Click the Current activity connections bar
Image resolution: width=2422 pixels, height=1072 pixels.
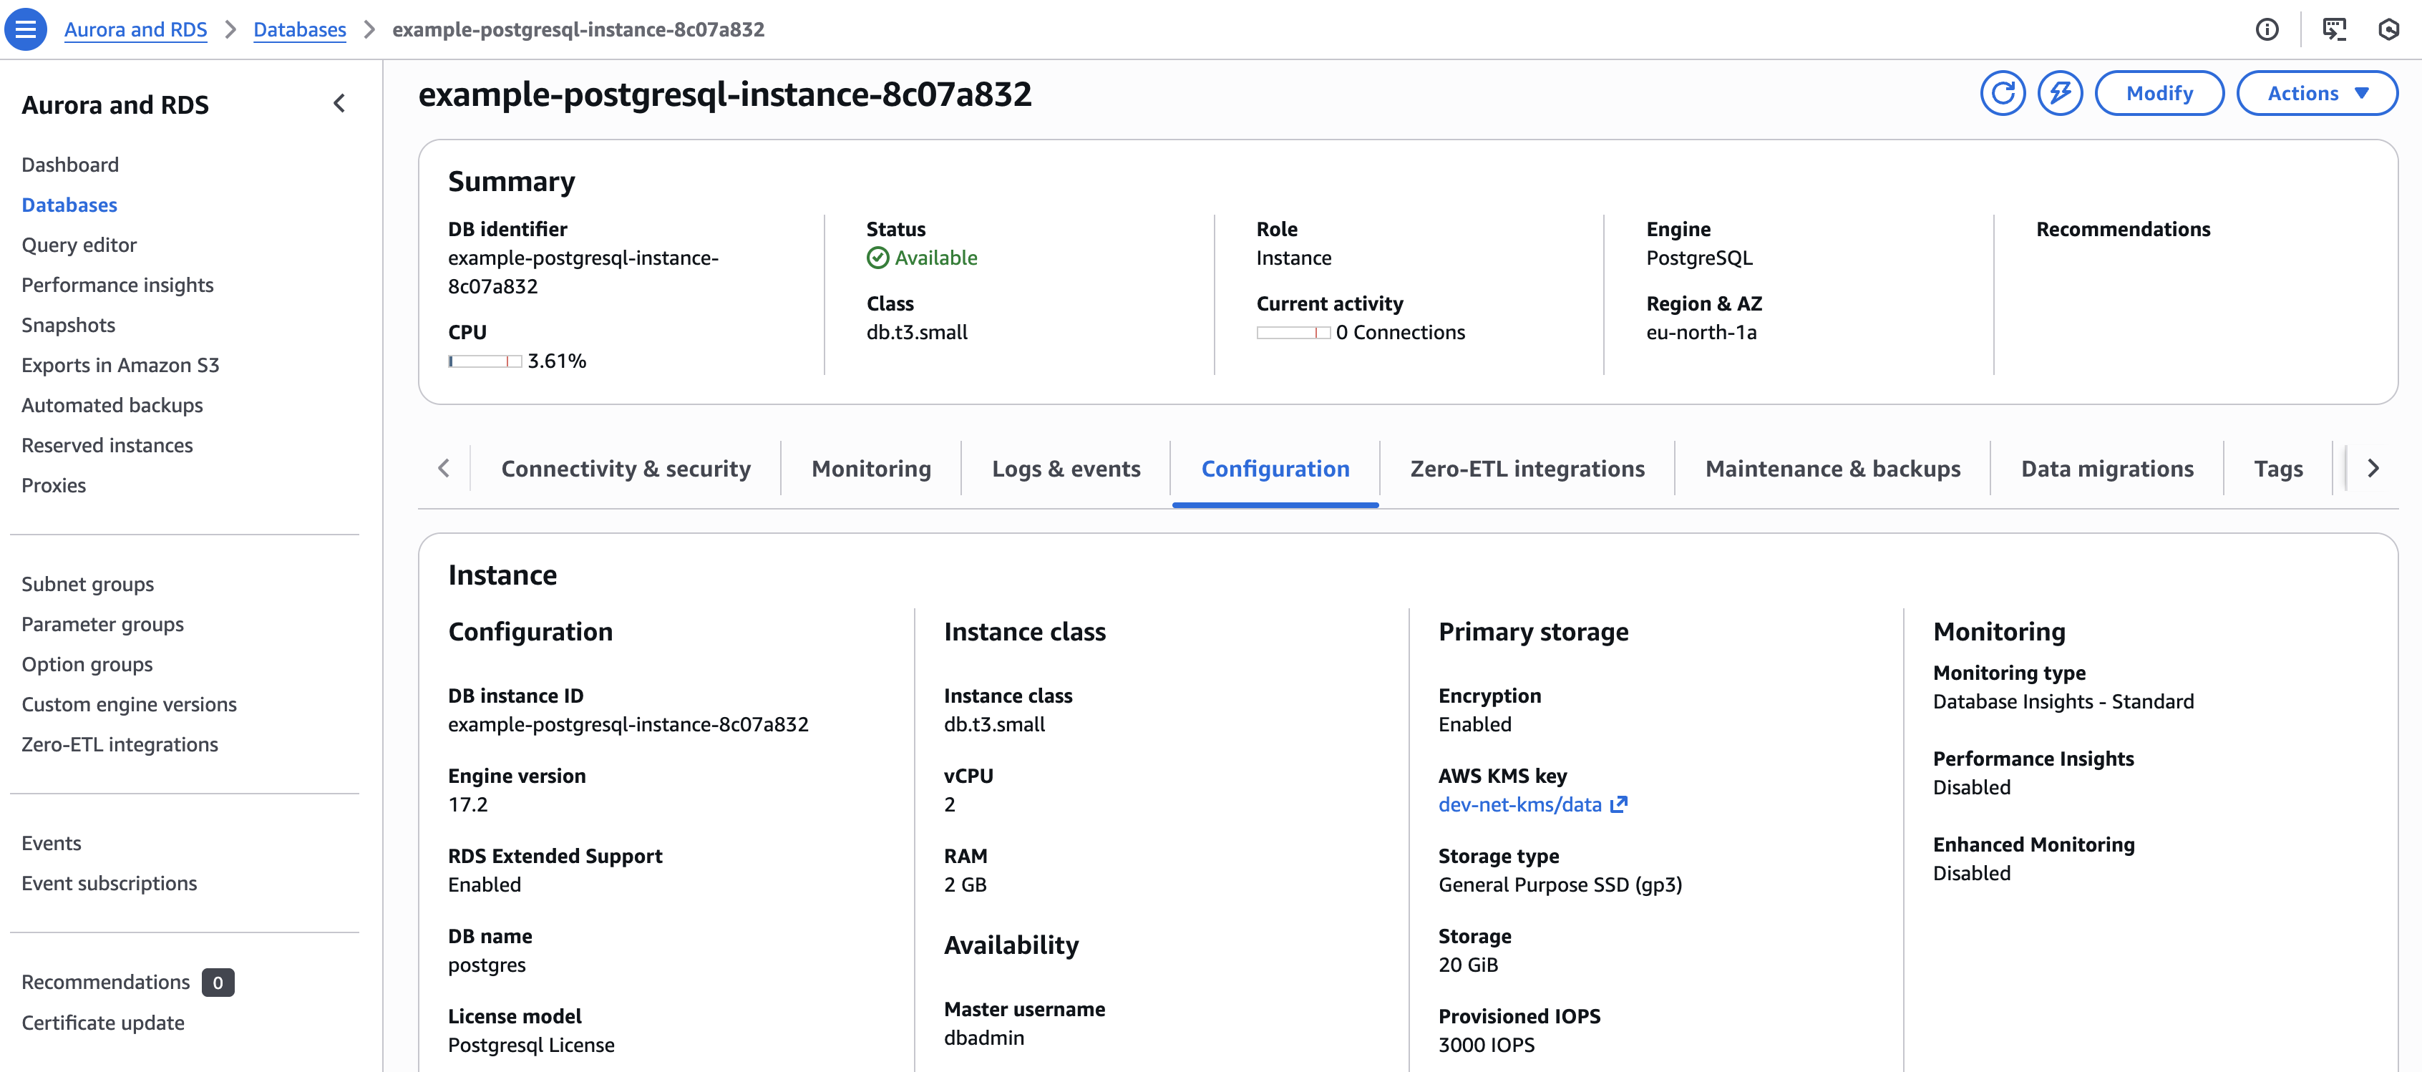pyautogui.click(x=1293, y=333)
